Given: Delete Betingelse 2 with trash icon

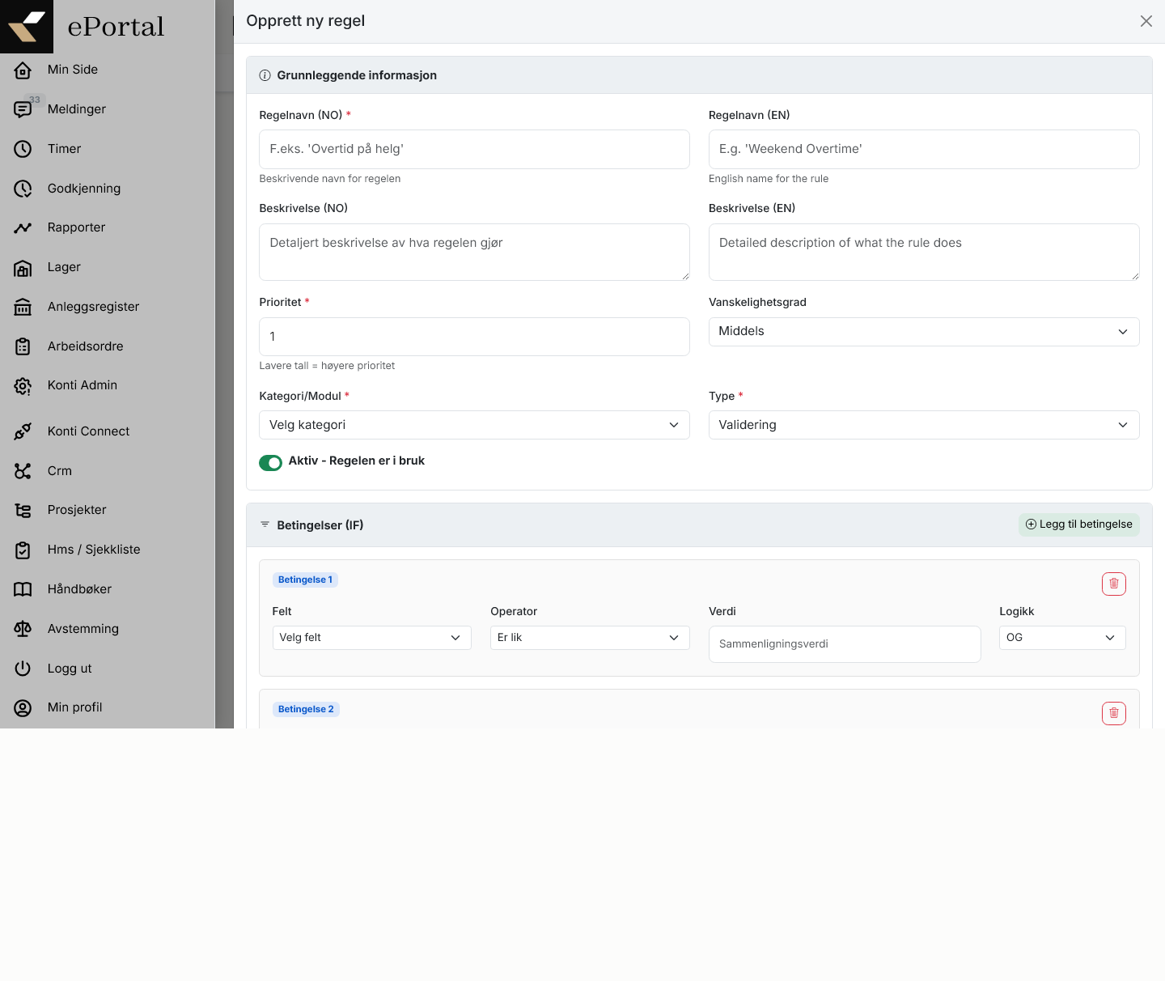Looking at the screenshot, I should pos(1114,713).
